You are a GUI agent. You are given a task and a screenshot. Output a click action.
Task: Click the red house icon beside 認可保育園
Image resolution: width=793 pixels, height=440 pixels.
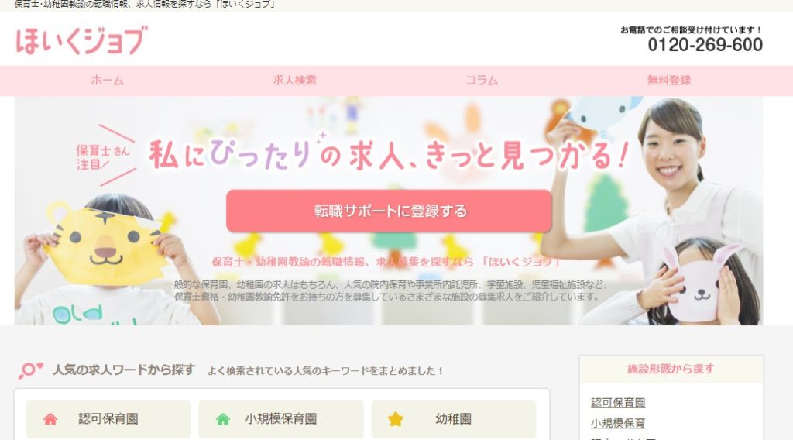coord(50,419)
